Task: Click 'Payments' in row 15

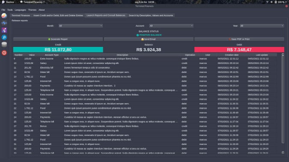Action: tap(45, 86)
